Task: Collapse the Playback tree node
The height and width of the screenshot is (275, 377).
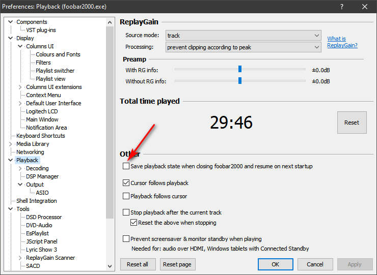Action: (10, 160)
